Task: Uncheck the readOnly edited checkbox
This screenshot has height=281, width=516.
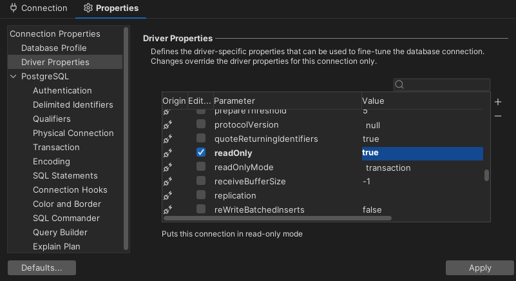Action: point(201,153)
